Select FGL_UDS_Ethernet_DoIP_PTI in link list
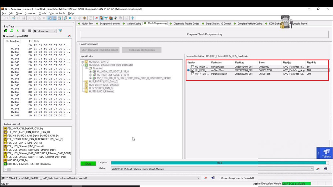Screen dimensions: 333x187 click(36, 157)
